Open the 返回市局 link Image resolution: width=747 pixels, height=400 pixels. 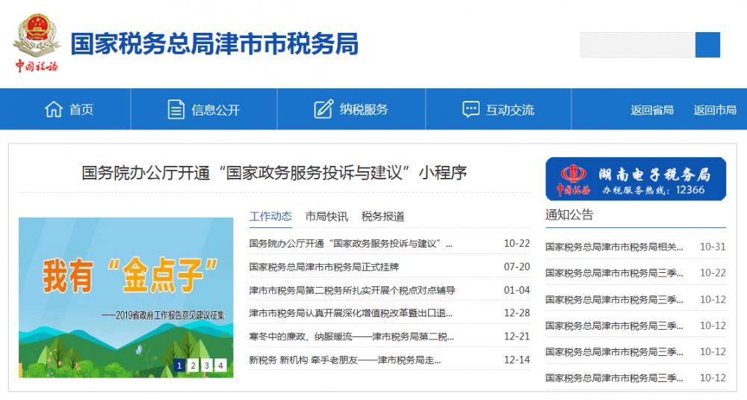[x=714, y=110]
